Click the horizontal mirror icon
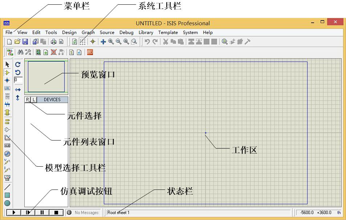The height and width of the screenshot is (220, 346). (x=18, y=90)
